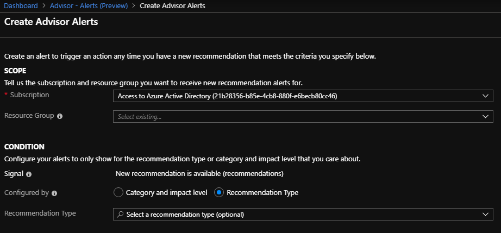The height and width of the screenshot is (233, 501).
Task: Go to Dashboard via the breadcrumb
Action: (21, 6)
